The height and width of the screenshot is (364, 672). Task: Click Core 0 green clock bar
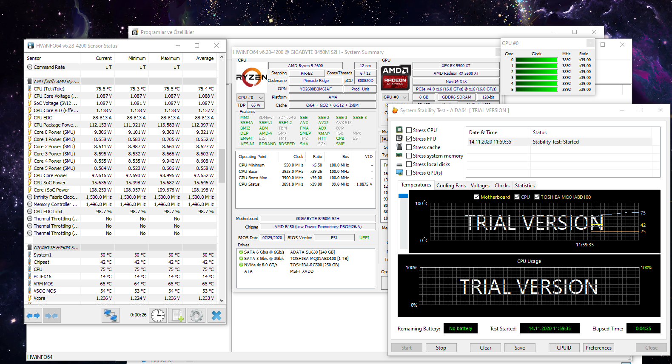pos(537,60)
